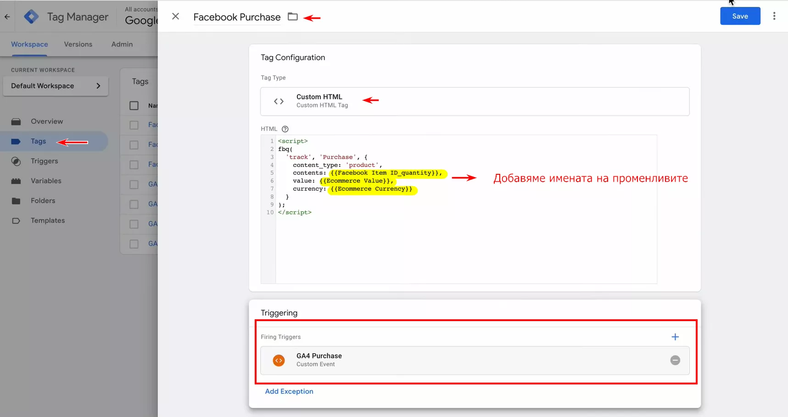Save the Facebook Purchase tag
Screen dimensions: 788x417
click(740, 16)
